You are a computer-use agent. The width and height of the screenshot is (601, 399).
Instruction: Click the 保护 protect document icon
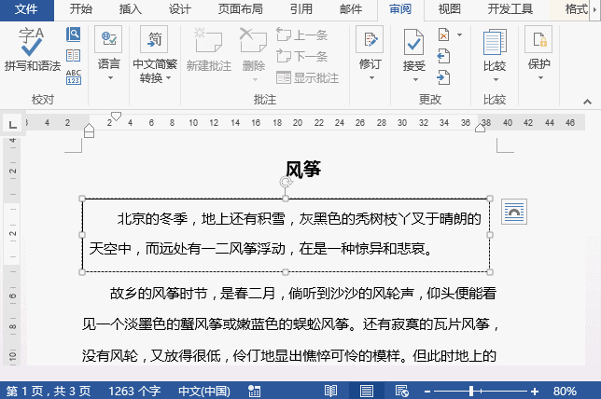(x=538, y=42)
